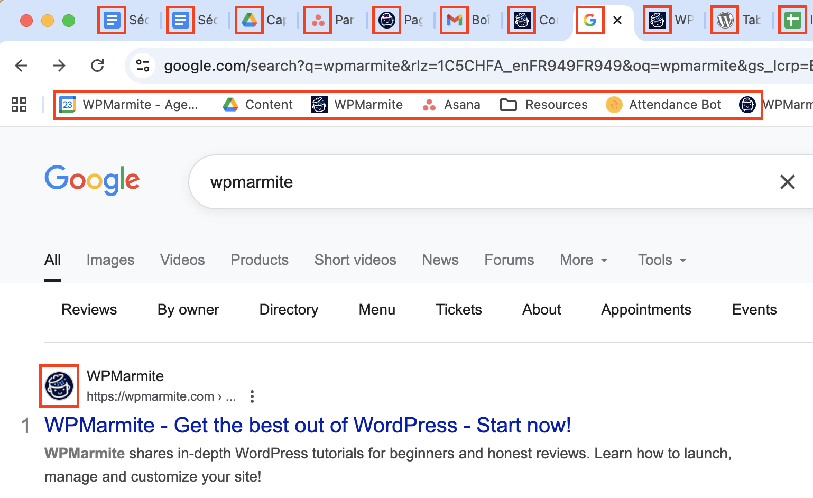Clear search with the X in search box
This screenshot has width=813, height=498.
point(788,182)
